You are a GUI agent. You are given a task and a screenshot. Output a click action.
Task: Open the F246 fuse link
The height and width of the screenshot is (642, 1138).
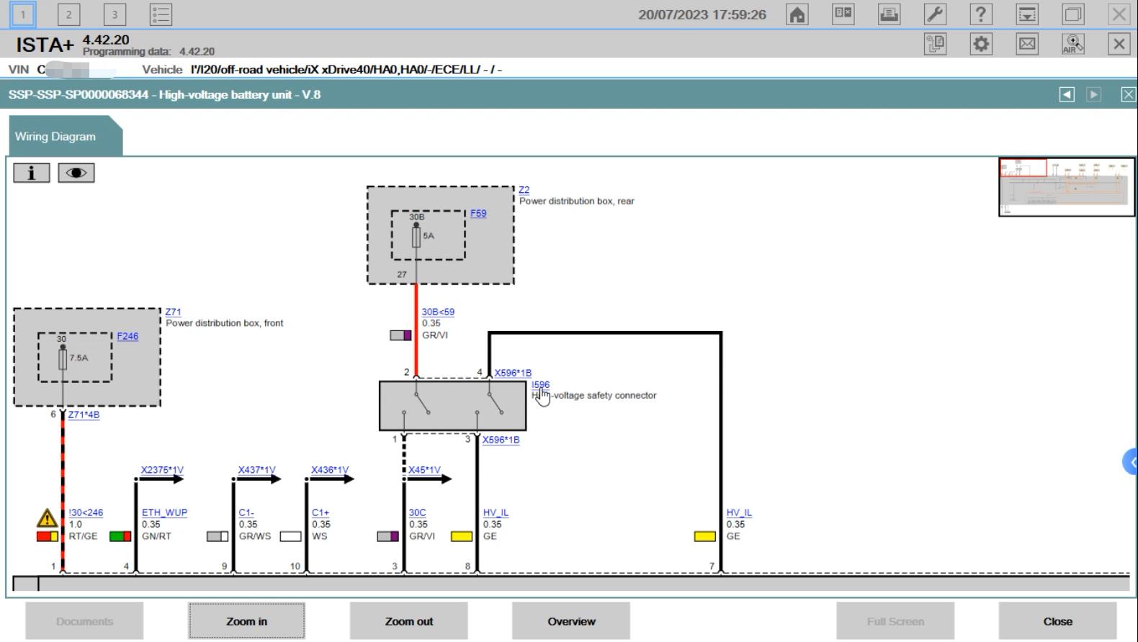pos(127,336)
